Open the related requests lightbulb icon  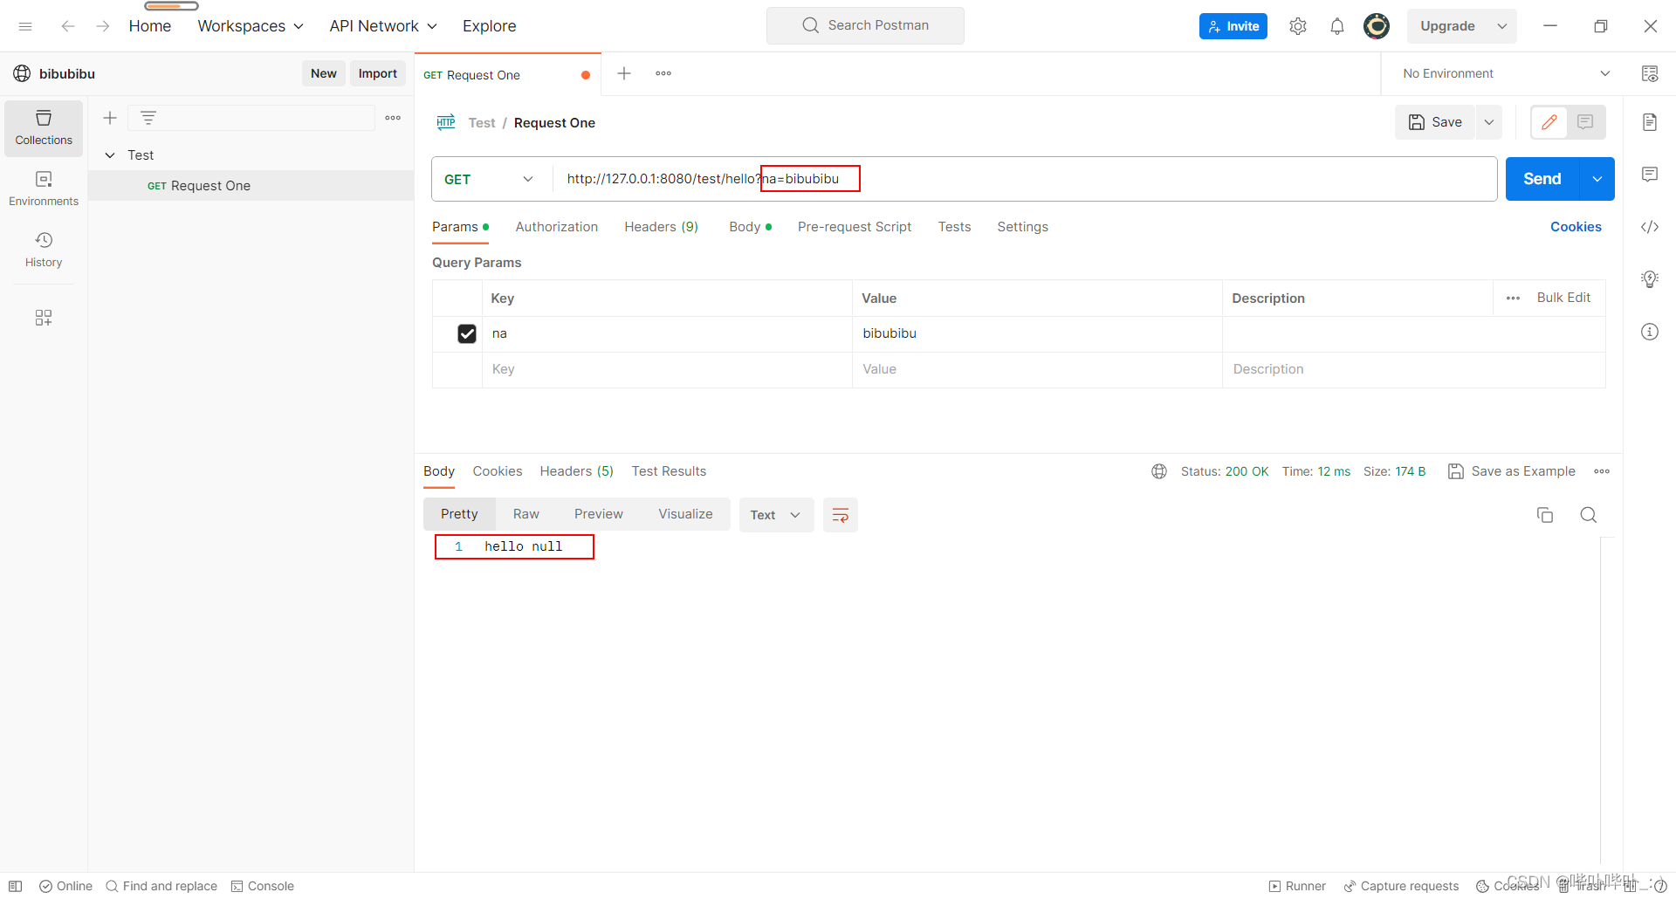pos(1650,279)
